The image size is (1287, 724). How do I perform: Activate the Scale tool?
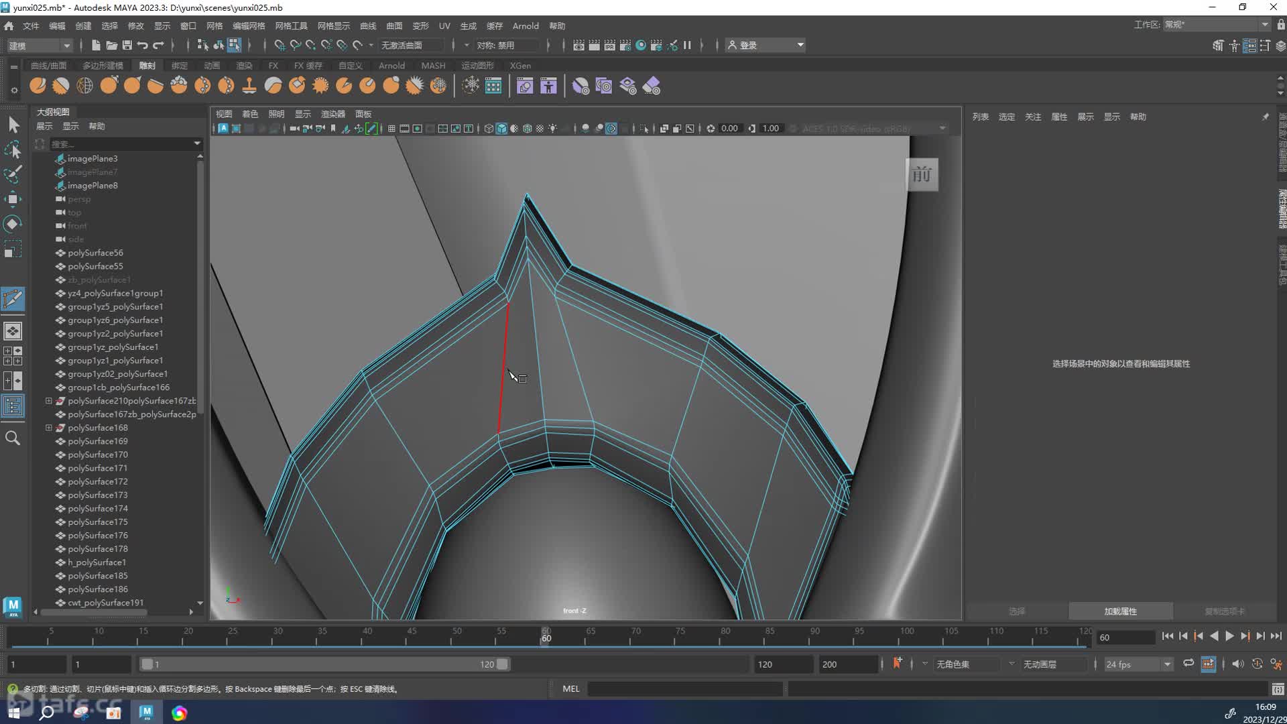(13, 249)
